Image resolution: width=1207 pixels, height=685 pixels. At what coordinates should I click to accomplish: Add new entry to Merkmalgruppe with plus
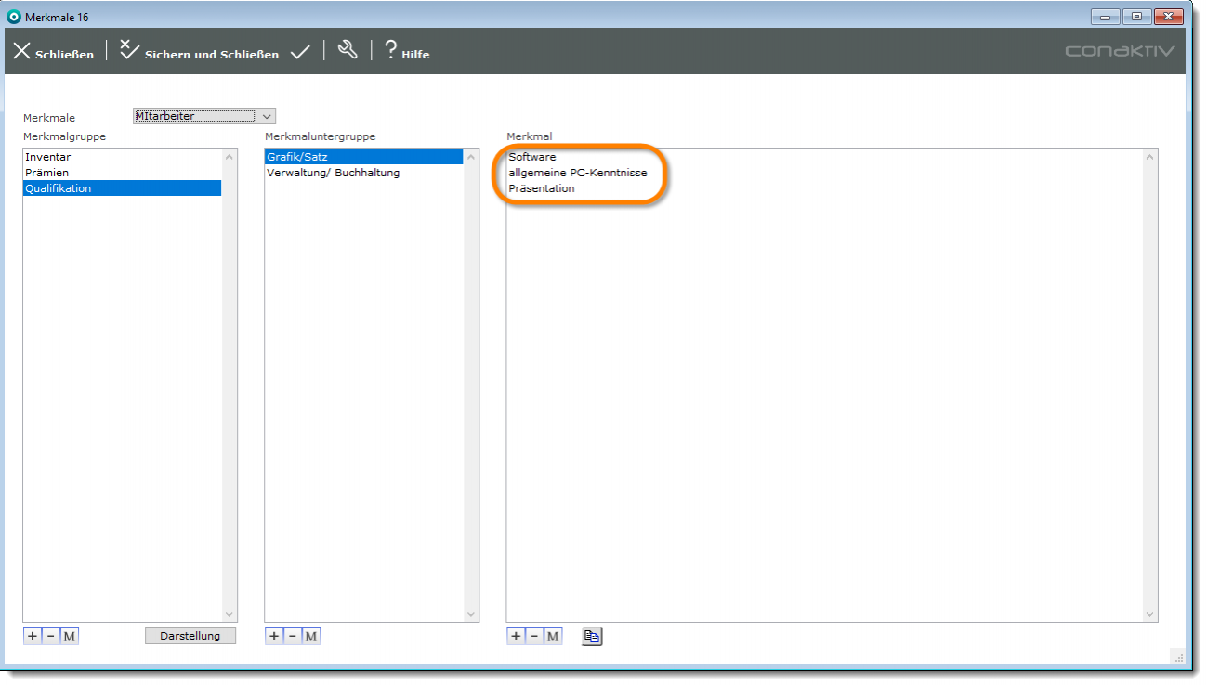[33, 636]
